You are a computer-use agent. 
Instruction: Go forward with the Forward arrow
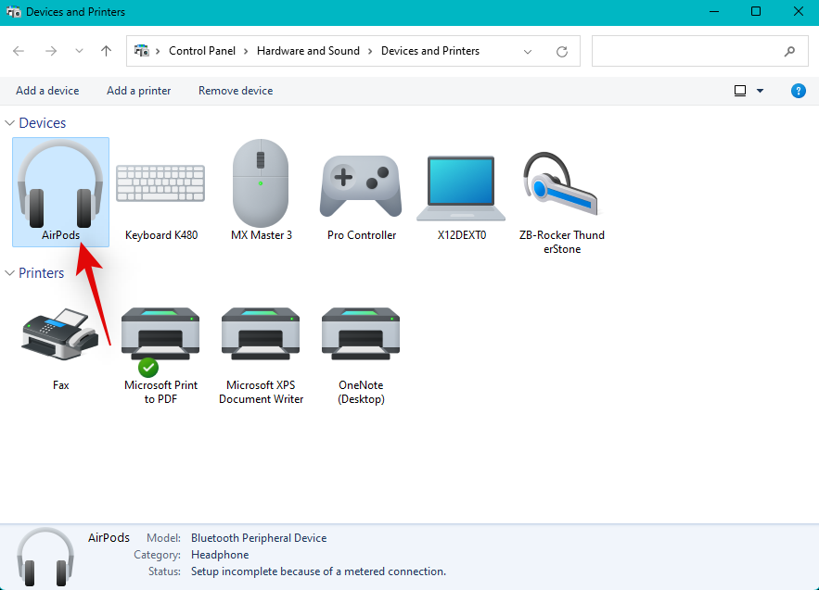pyautogui.click(x=51, y=51)
